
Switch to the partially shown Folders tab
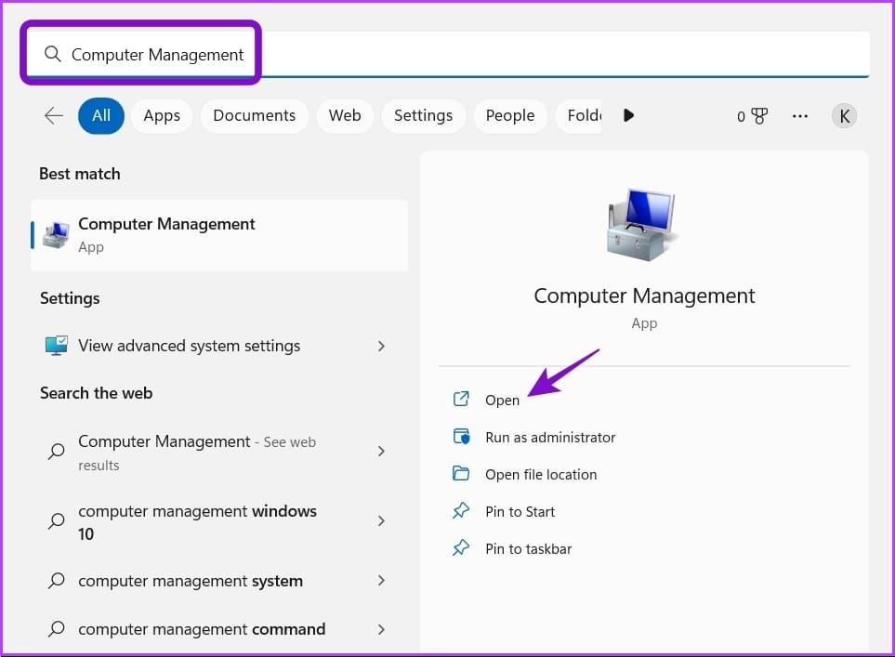[579, 115]
